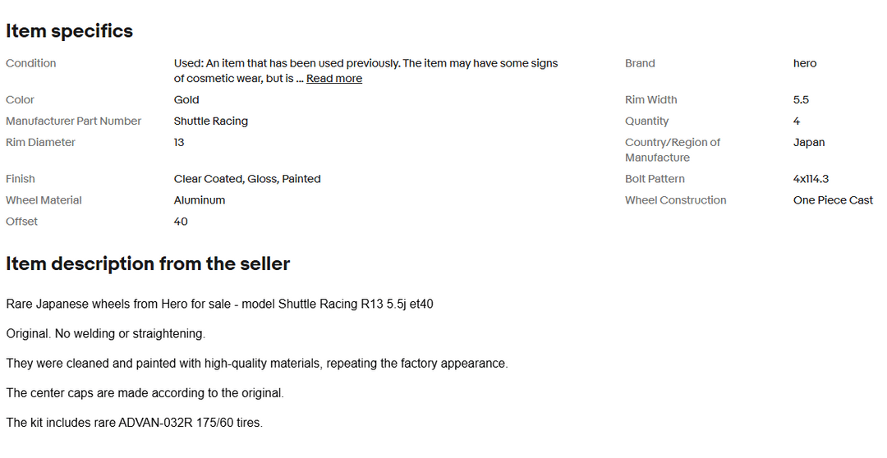Screen dimensions: 887x458
Task: Click the Gold color value
Action: [186, 99]
